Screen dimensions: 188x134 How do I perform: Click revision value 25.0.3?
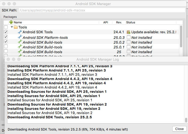pos(119,37)
